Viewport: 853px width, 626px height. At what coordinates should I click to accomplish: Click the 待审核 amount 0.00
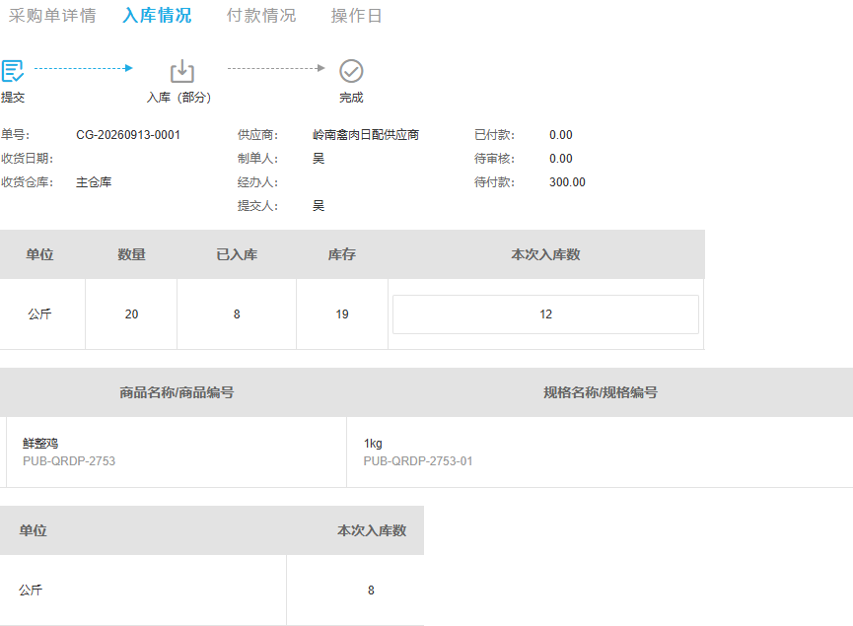(x=561, y=159)
